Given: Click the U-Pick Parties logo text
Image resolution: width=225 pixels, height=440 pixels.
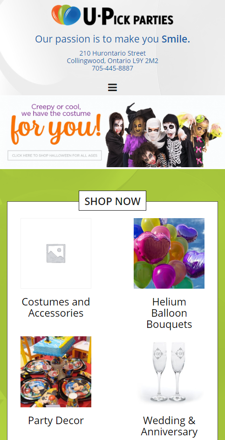Looking at the screenshot, I should (x=128, y=16).
